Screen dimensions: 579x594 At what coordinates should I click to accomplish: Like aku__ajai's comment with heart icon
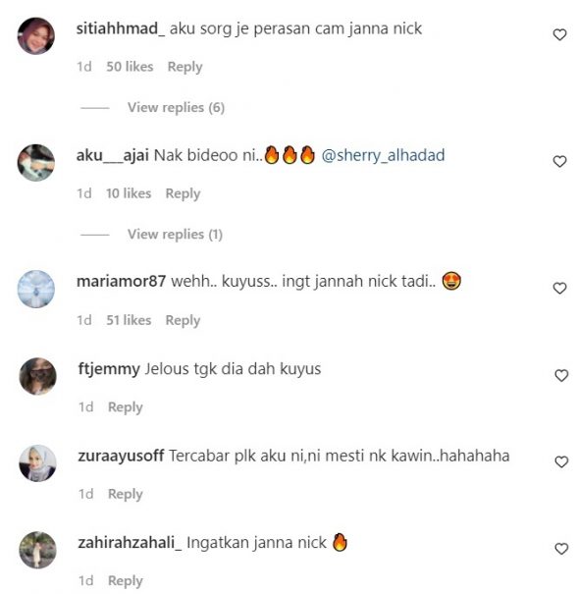tap(559, 161)
